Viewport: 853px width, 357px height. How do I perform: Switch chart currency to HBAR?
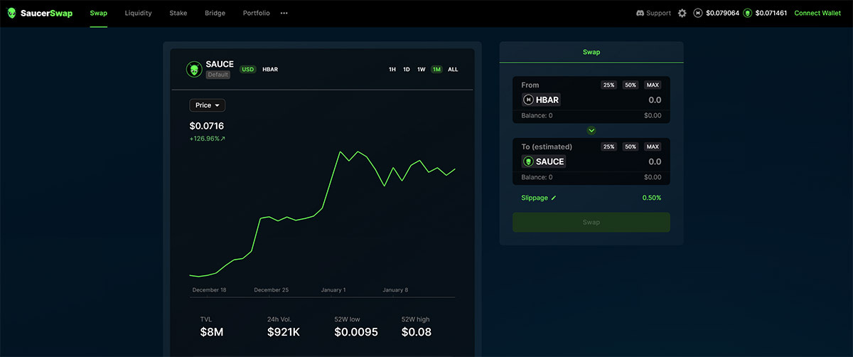[x=270, y=69]
